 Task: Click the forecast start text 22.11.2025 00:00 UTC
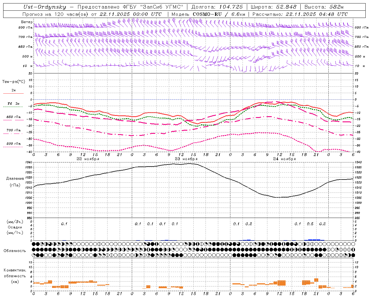pyautogui.click(x=131, y=14)
